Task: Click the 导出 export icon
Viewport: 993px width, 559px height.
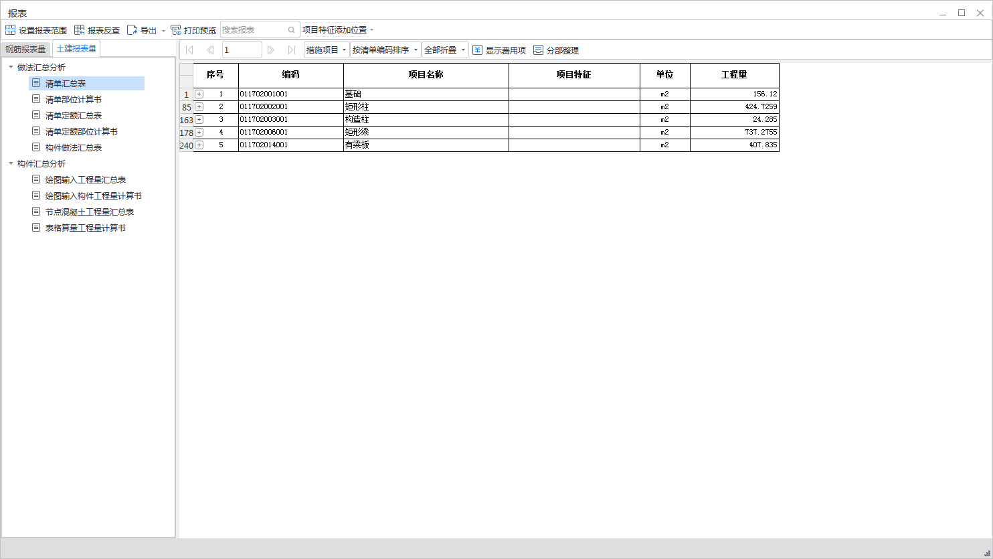Action: 132,30
